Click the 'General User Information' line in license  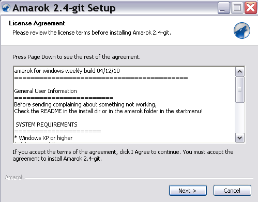[x=45, y=91]
